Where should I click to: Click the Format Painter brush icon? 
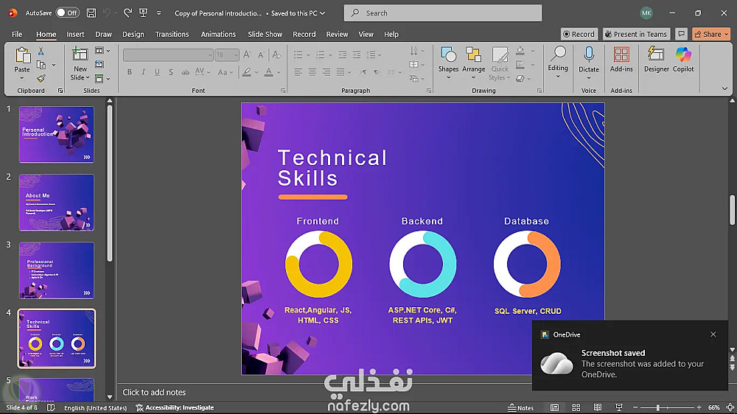point(41,78)
